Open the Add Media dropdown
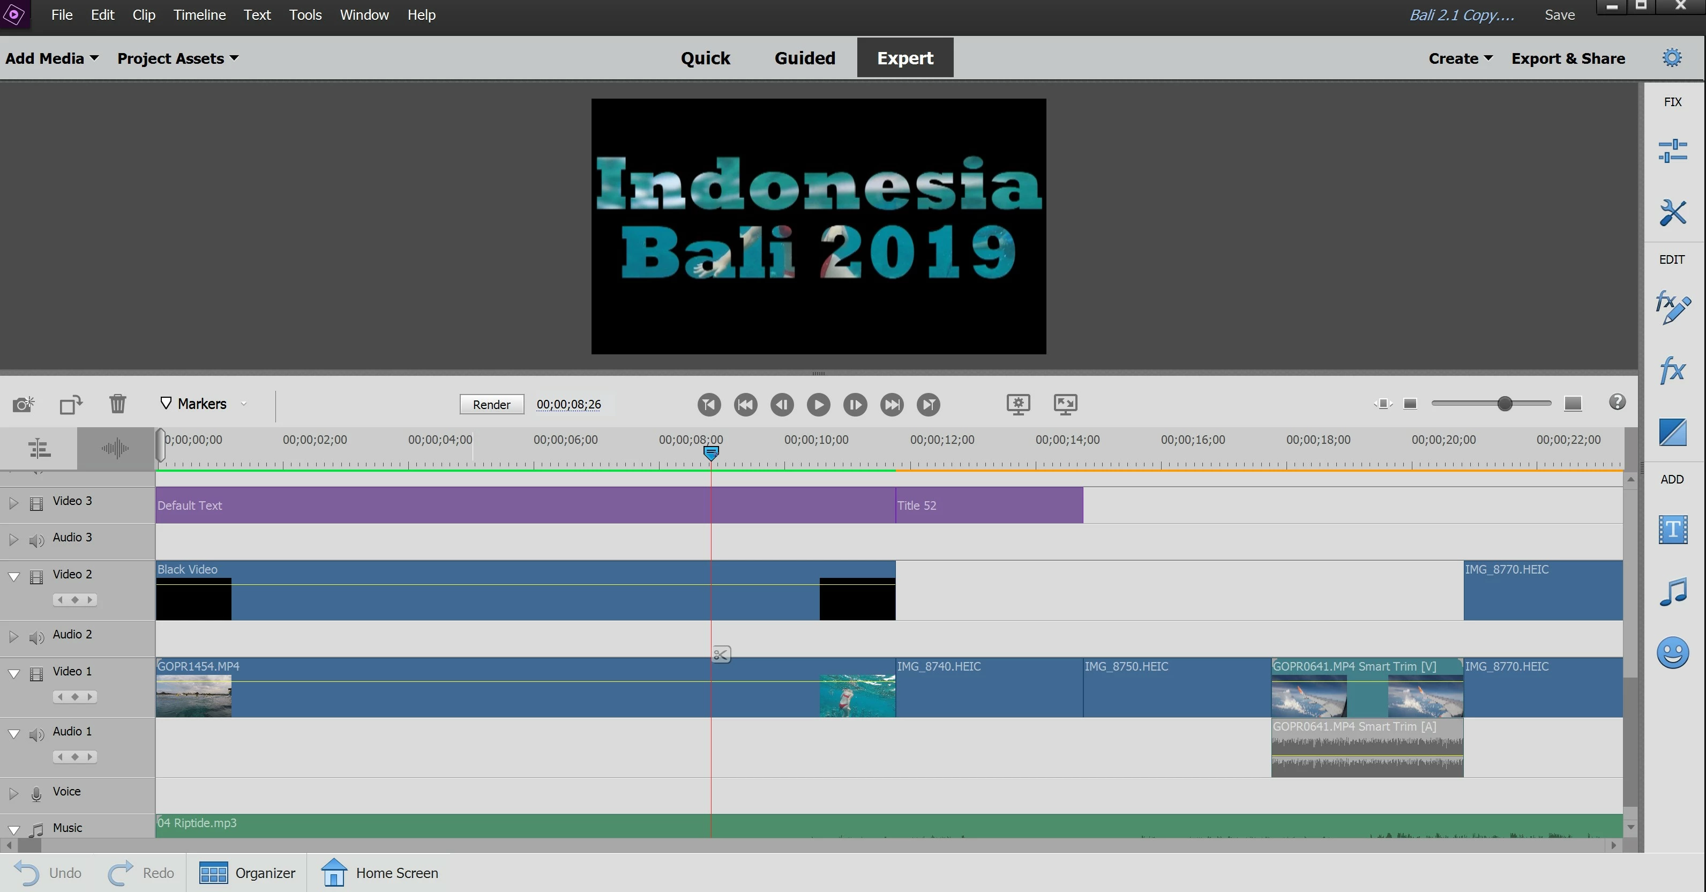Viewport: 1706px width, 892px height. [x=51, y=58]
